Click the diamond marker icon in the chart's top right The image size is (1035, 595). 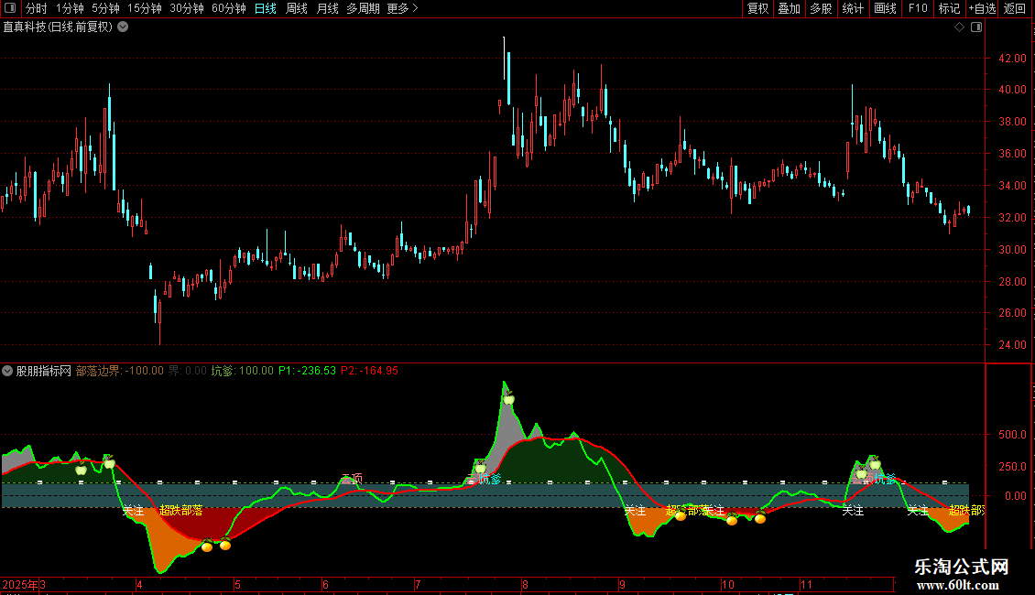coord(959,27)
